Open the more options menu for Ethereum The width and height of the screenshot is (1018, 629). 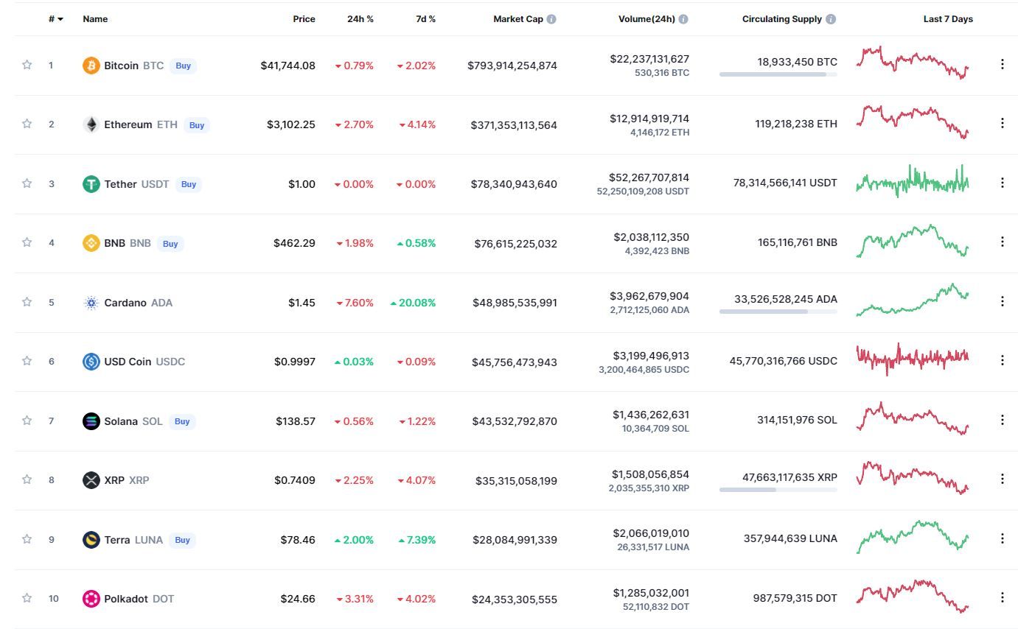(x=1002, y=123)
